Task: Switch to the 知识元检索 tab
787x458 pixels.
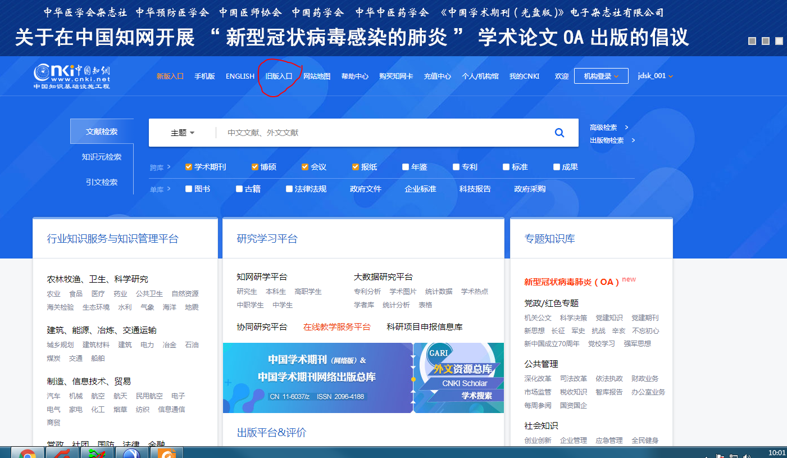Action: coord(102,157)
